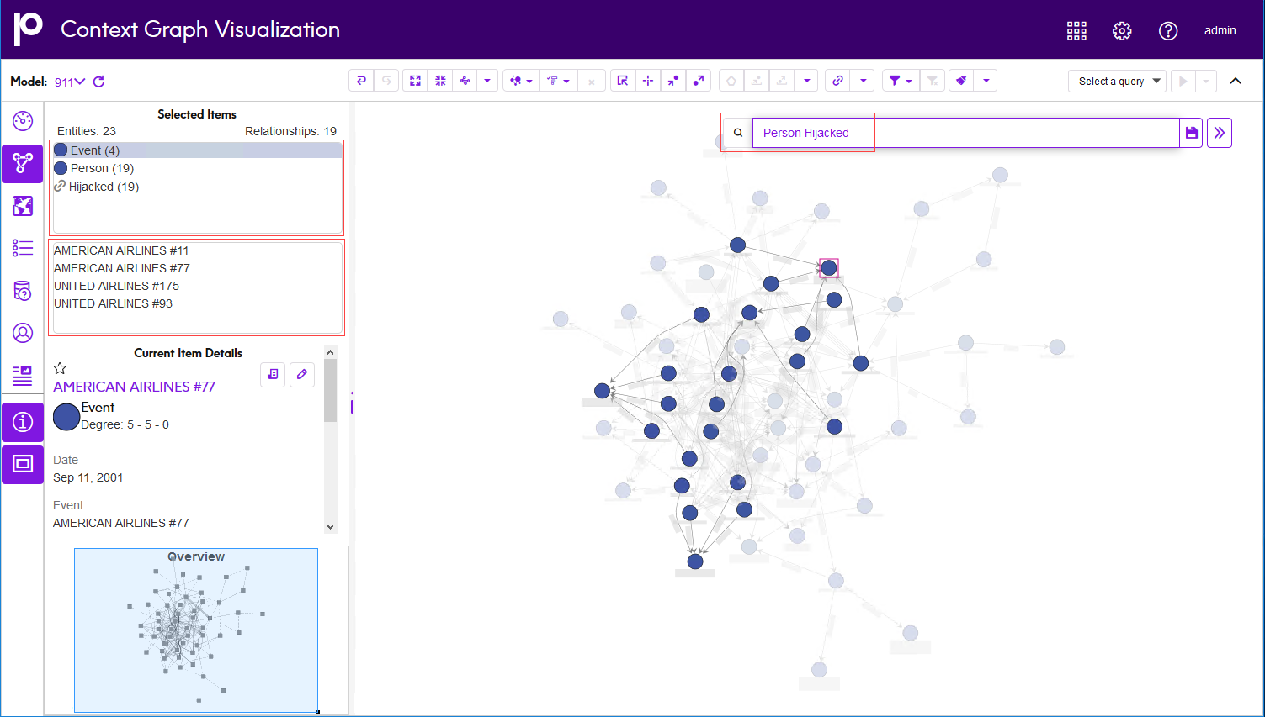The height and width of the screenshot is (717, 1265).
Task: Toggle the overview frame sidebar button
Action: 23,464
